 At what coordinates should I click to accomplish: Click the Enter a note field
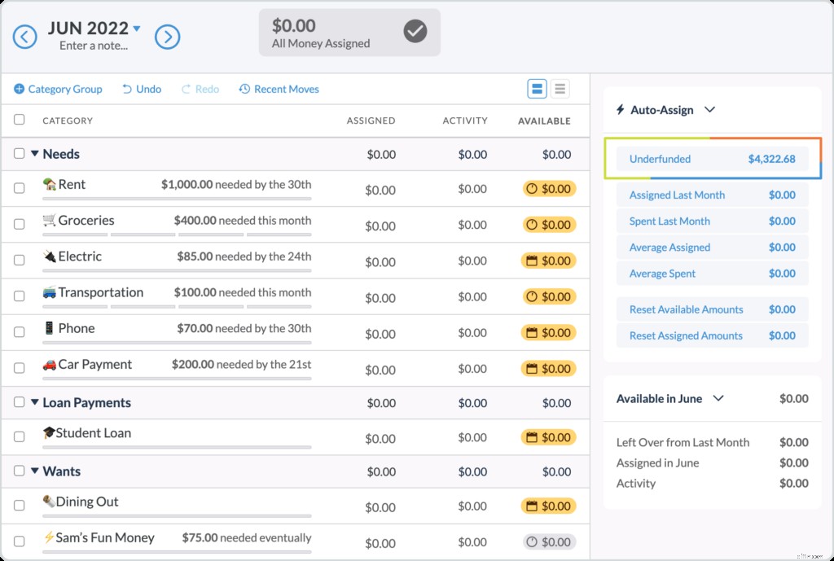[x=95, y=47]
